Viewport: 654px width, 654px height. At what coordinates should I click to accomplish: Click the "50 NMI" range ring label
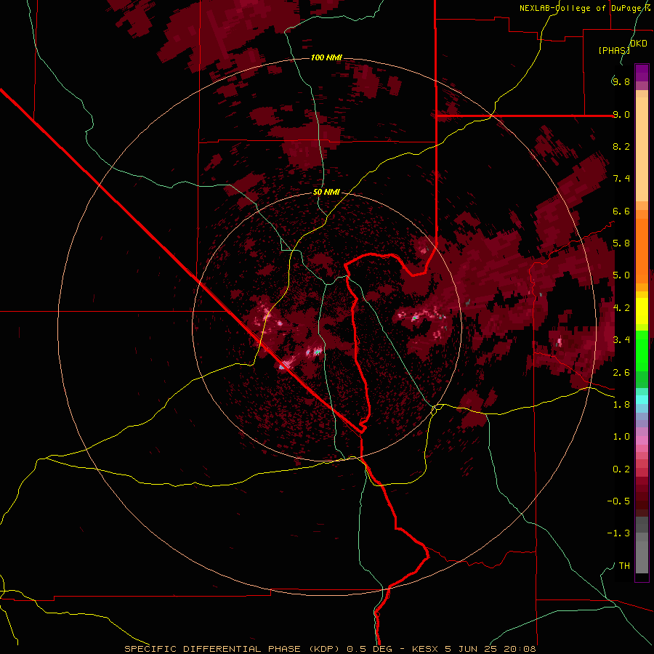[326, 192]
